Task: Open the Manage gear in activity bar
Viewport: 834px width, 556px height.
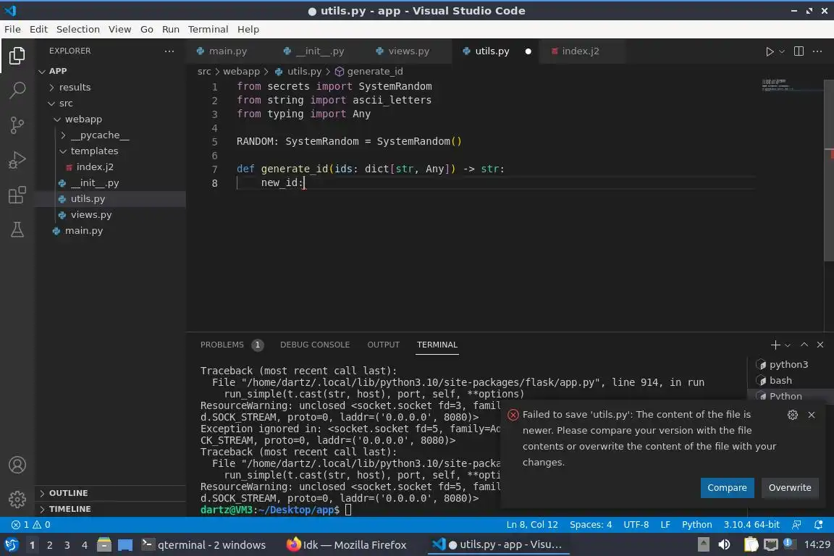Action: click(17, 499)
